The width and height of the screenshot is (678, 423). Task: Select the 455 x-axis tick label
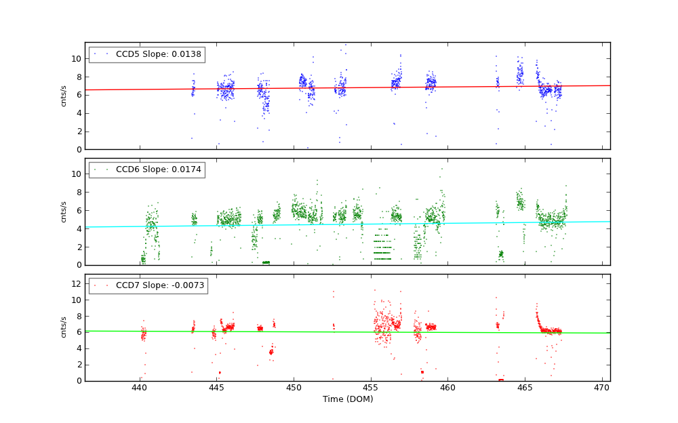pyautogui.click(x=371, y=388)
